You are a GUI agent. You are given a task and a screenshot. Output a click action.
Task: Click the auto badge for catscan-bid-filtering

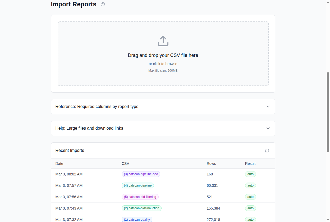pyautogui.click(x=250, y=197)
